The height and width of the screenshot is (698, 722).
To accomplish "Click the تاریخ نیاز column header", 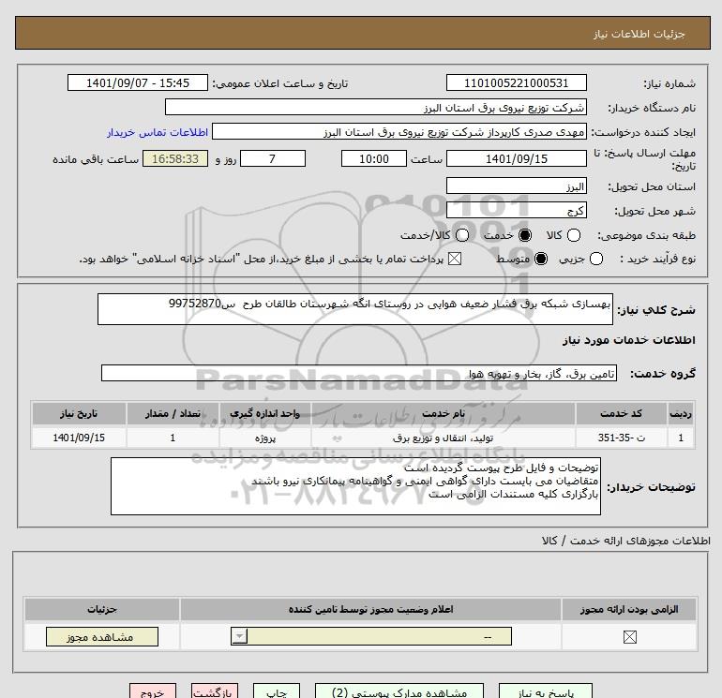I will pos(79,413).
